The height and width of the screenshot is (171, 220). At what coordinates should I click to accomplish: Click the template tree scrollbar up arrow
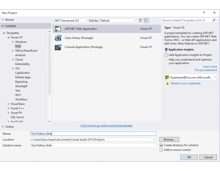49,31
